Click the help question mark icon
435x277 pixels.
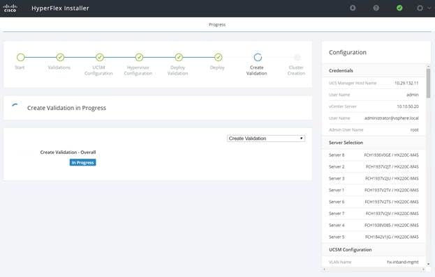[x=376, y=8]
